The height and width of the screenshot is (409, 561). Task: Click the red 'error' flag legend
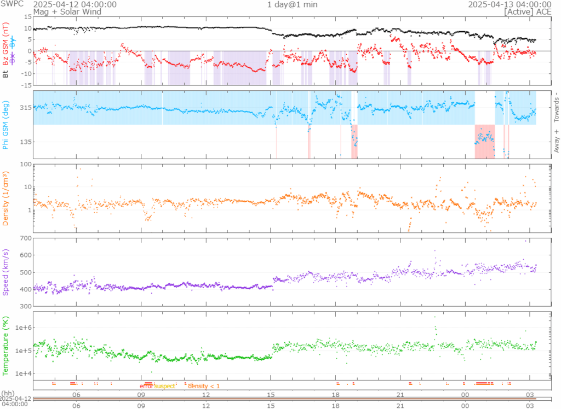coord(146,386)
